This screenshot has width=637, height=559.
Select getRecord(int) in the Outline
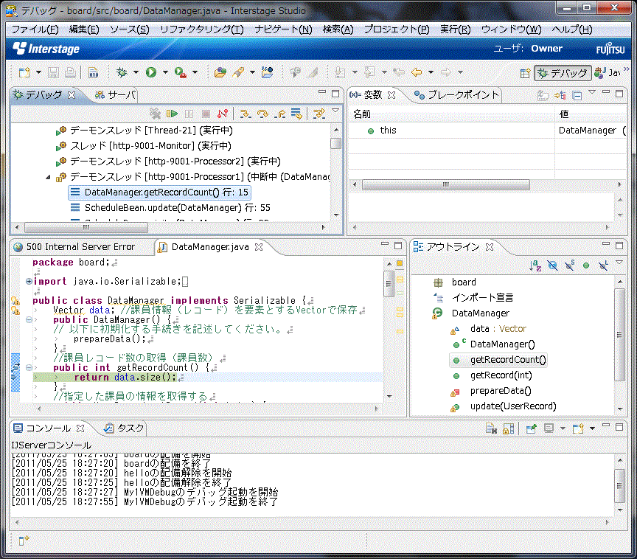pyautogui.click(x=501, y=375)
